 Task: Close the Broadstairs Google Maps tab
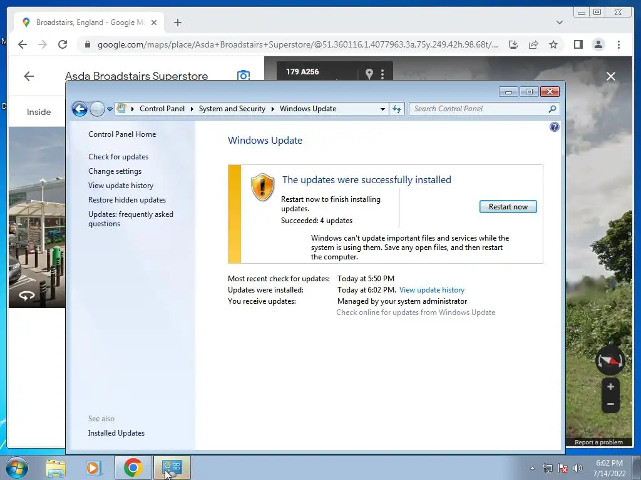coord(154,22)
